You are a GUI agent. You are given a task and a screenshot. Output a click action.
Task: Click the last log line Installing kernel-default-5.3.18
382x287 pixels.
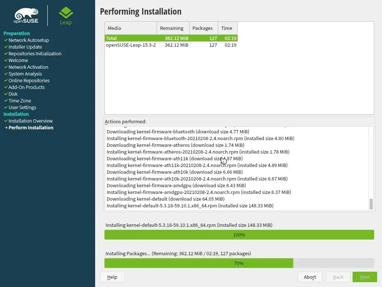pos(190,206)
